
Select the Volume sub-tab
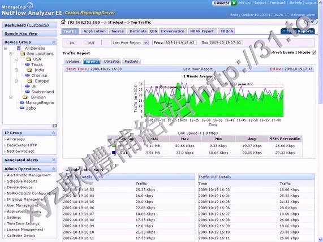pyautogui.click(x=72, y=62)
